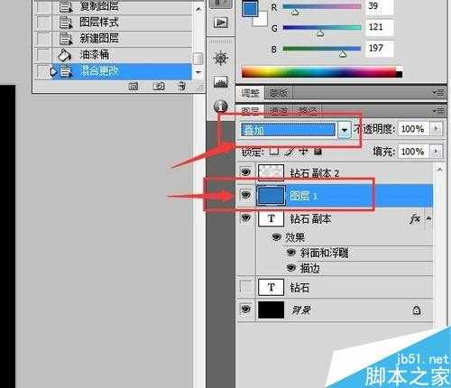This screenshot has height=388, width=451.
Task: Click the G channel slider
Action: coord(322,28)
